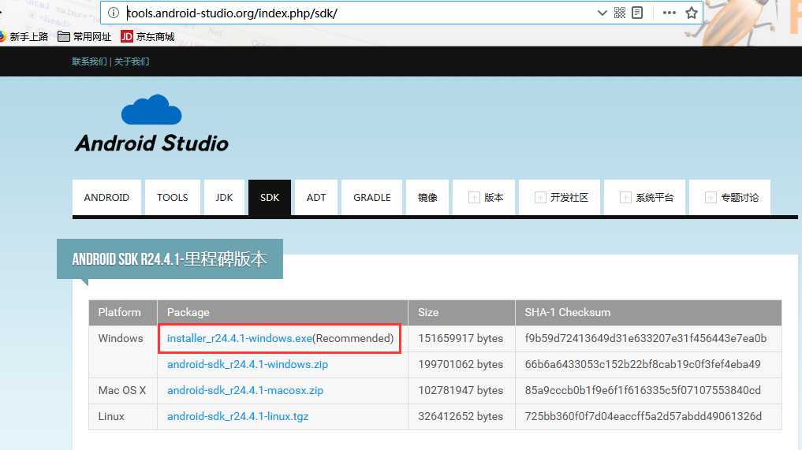Image resolution: width=802 pixels, height=450 pixels.
Task: Open the ANDROID tab
Action: 106,197
